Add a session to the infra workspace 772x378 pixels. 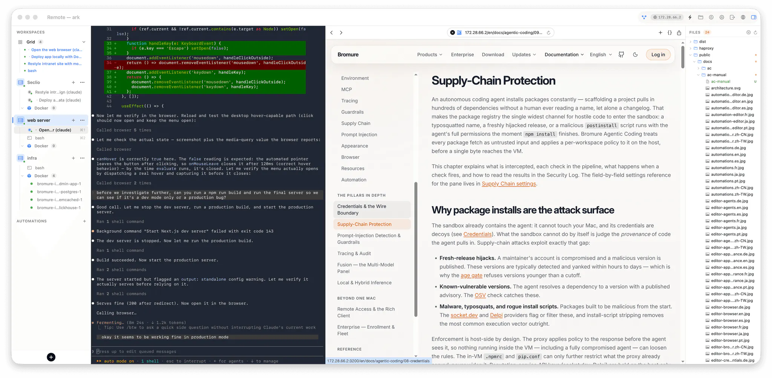tap(73, 158)
